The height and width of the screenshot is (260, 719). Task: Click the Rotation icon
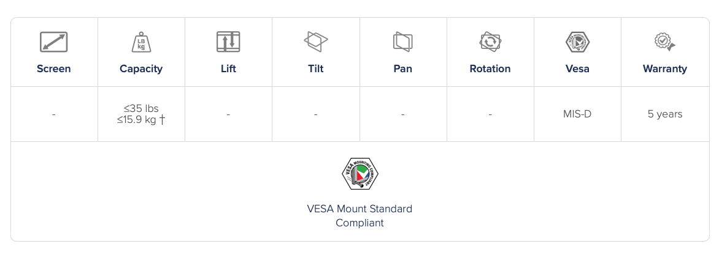coord(490,42)
